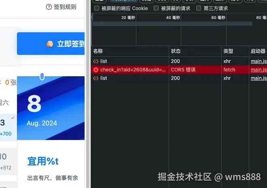
Task: Open the main.js initiator link of the check_in row
Action: (259, 70)
